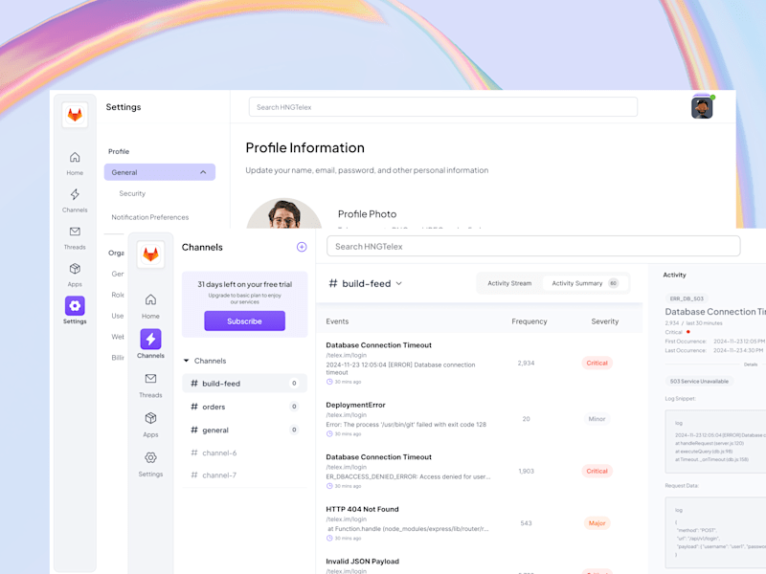This screenshot has height=574, width=766.
Task: Click the hash icon beside build-feed header
Action: click(x=333, y=283)
